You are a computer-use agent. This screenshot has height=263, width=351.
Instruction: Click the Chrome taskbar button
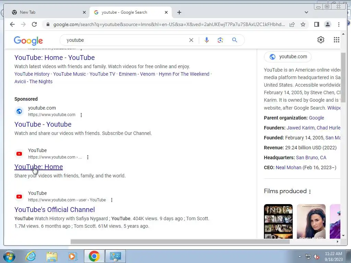[x=94, y=256]
